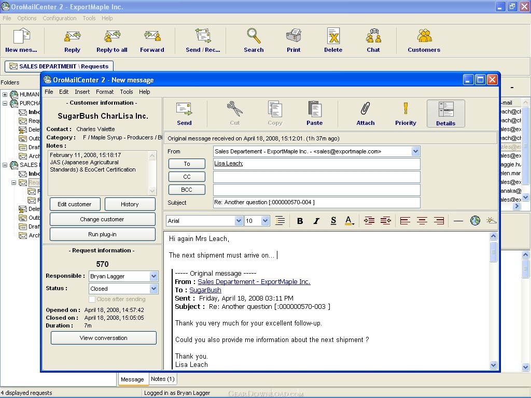The height and width of the screenshot is (398, 531).
Task: Open the Status dropdown showing Closed
Action: [153, 289]
